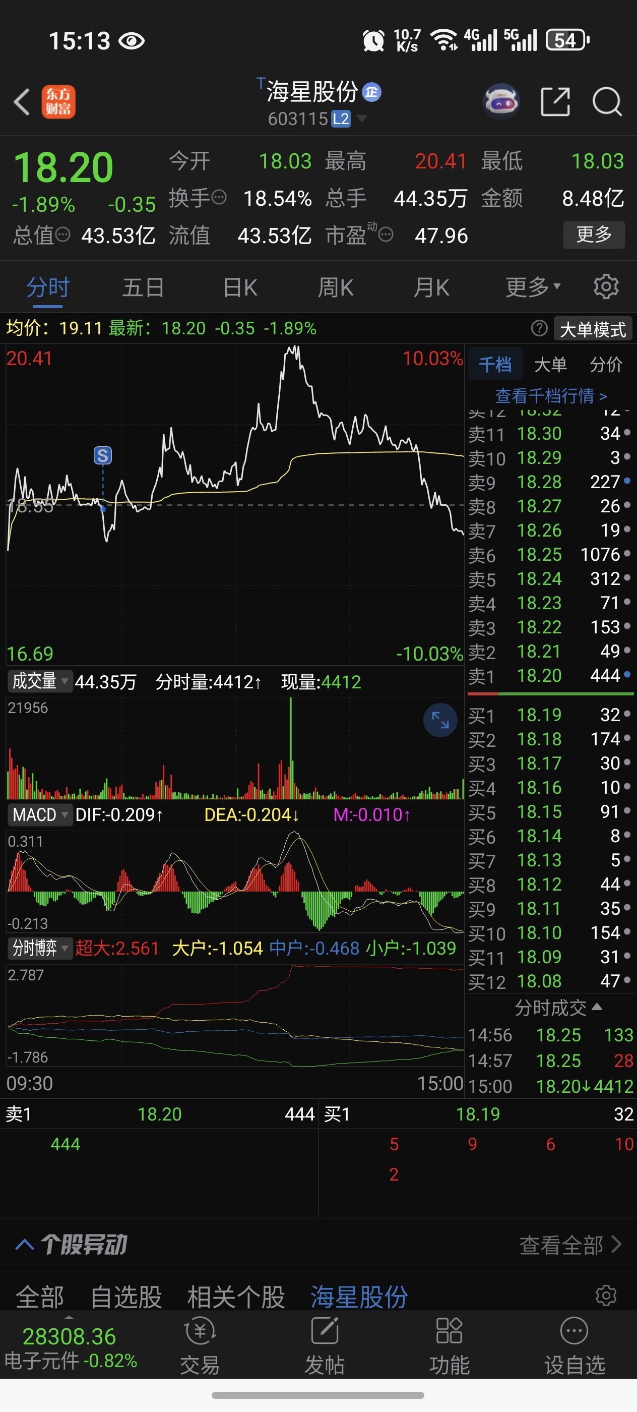This screenshot has width=637, height=1412.
Task: Open the 成交量 indicator dropdown
Action: (x=40, y=681)
